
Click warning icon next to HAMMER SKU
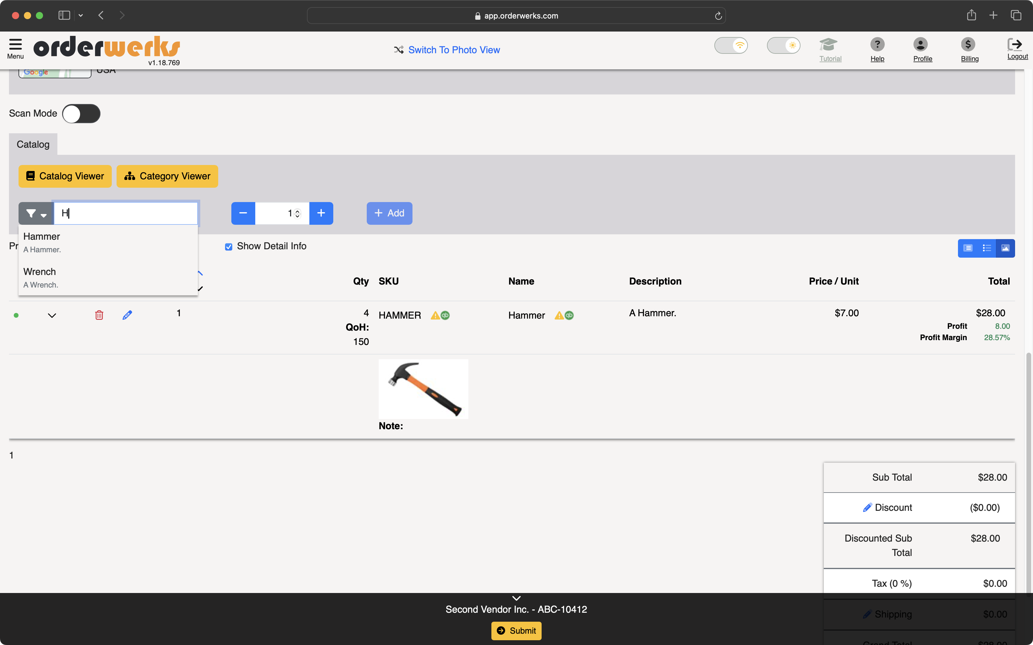tap(435, 316)
